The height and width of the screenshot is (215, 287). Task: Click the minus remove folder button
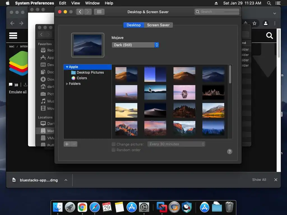[x=74, y=144]
